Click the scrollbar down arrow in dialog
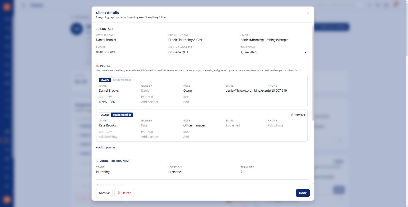 pos(313,184)
